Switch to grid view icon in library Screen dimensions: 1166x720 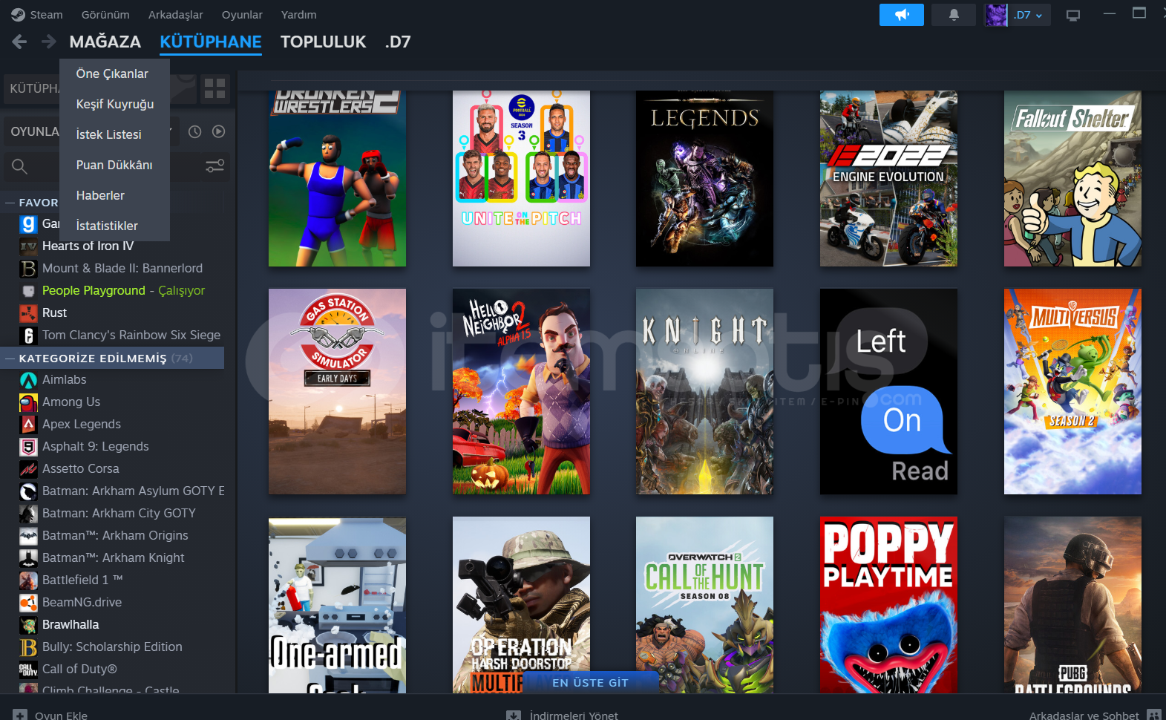point(214,89)
